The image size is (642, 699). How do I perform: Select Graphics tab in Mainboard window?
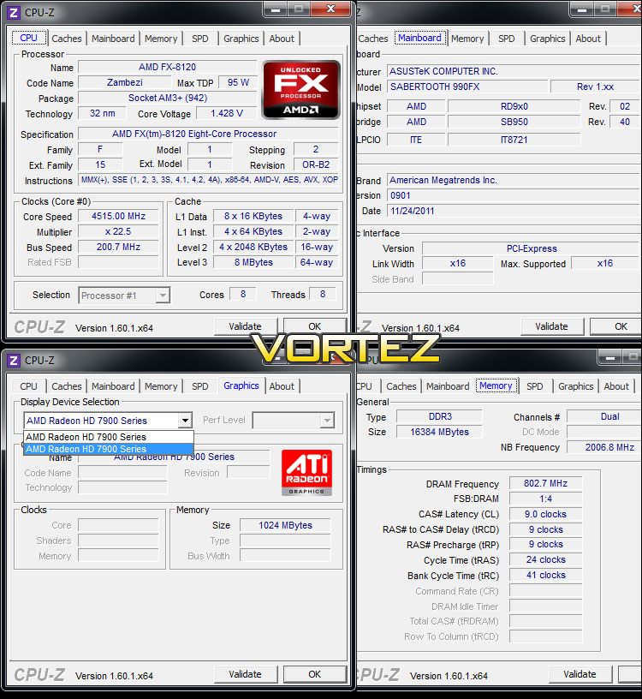[548, 39]
